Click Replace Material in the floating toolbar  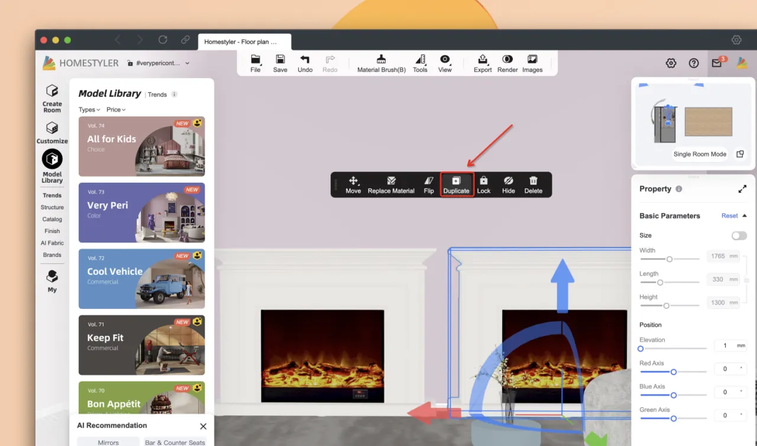click(391, 185)
